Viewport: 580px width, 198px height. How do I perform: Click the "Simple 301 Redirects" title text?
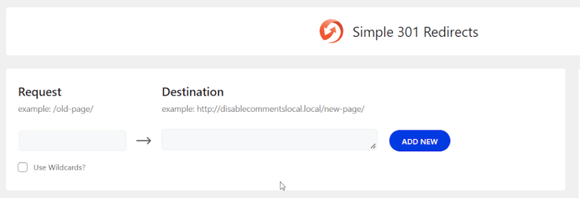pos(415,32)
